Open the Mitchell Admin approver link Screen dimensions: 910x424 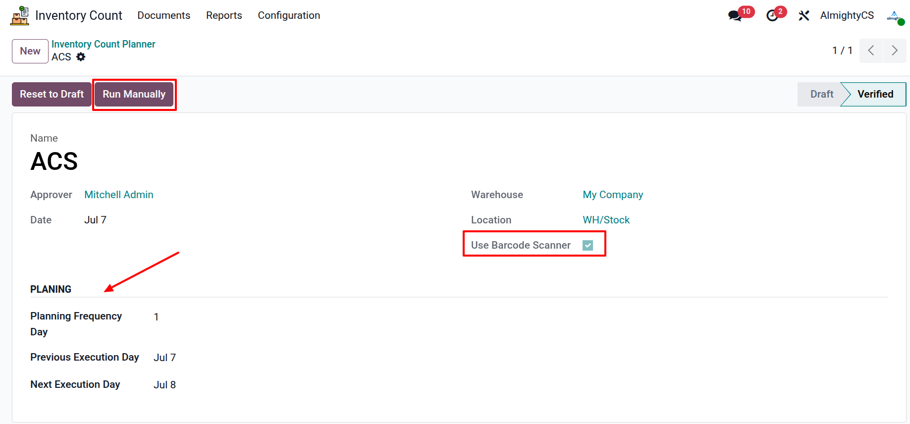tap(119, 195)
